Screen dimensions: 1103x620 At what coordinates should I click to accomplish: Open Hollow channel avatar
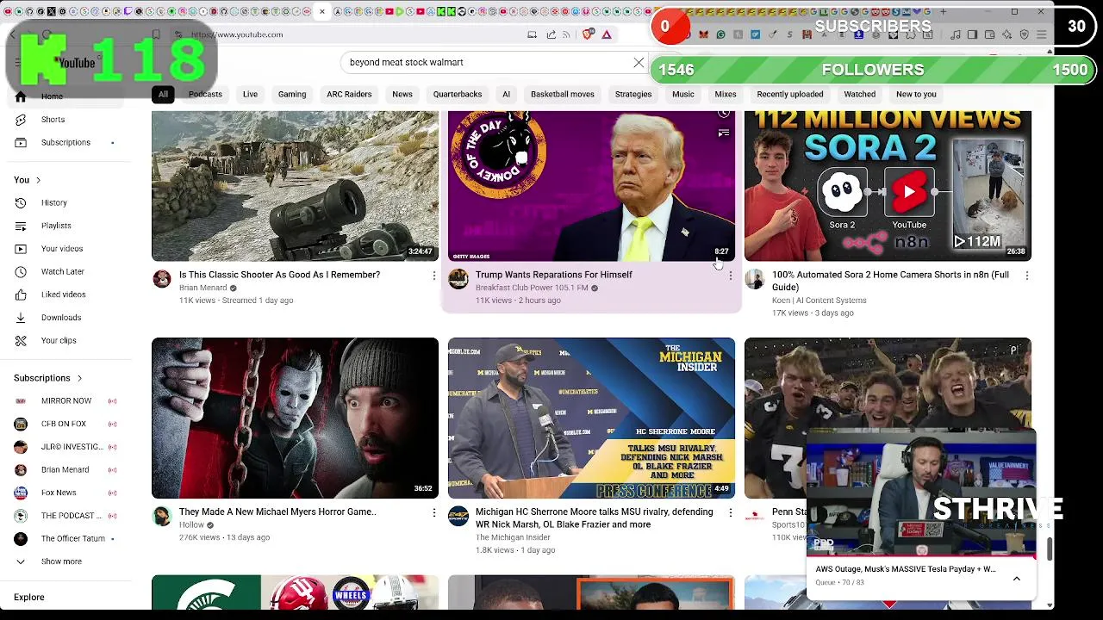162,515
